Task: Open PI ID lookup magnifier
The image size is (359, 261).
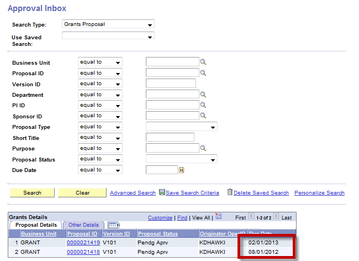Action: 203,105
